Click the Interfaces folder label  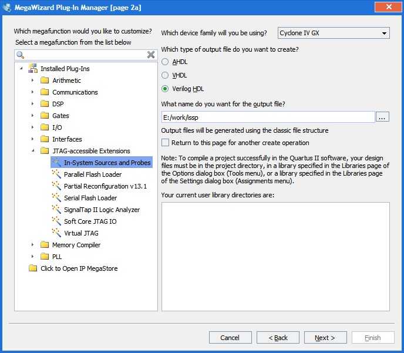tap(67, 139)
